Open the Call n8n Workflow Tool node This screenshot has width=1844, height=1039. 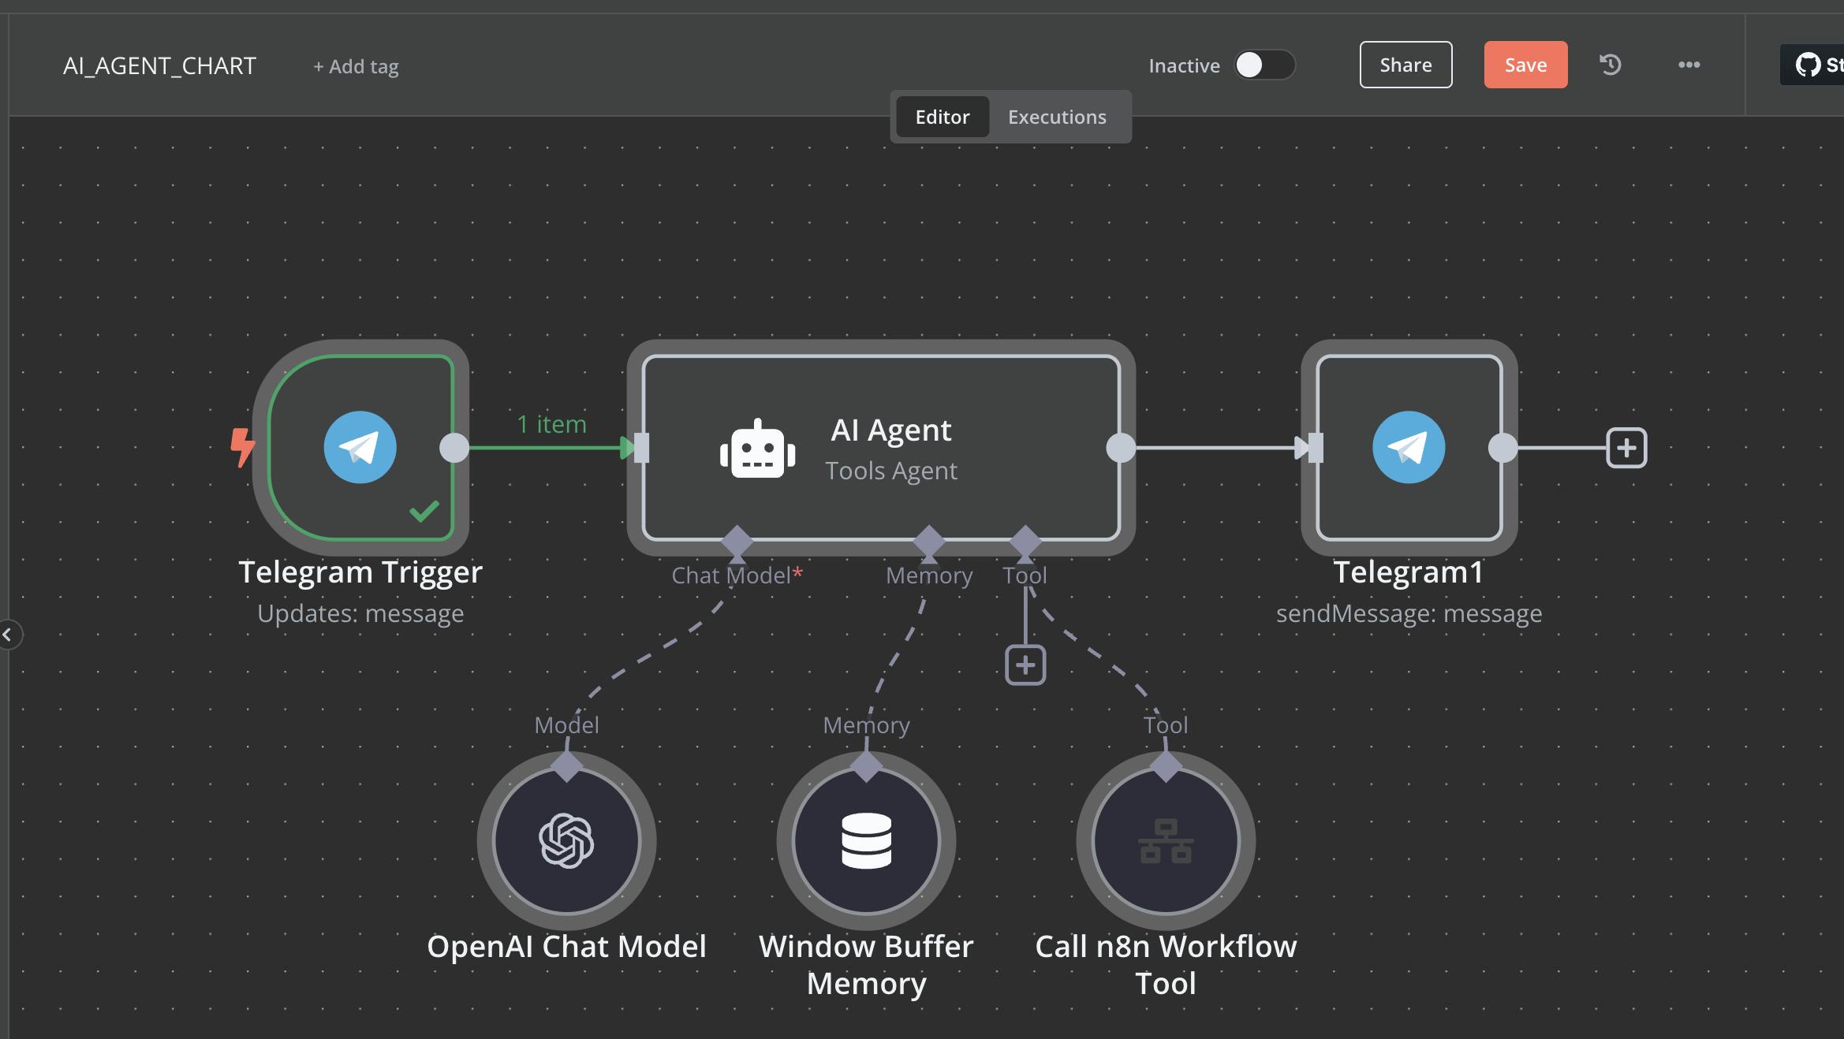point(1166,840)
